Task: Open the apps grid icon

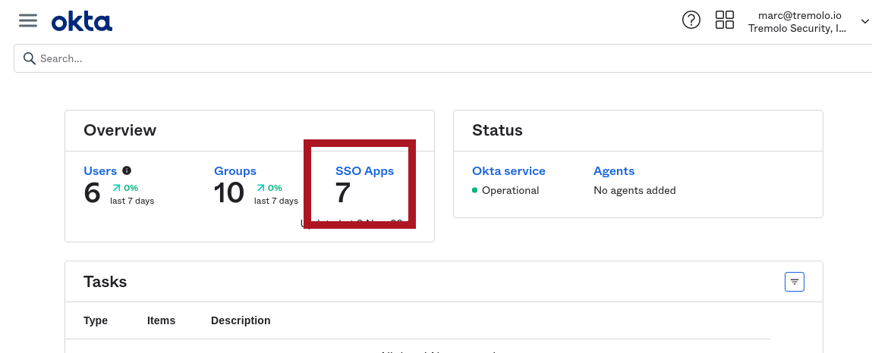Action: [725, 20]
